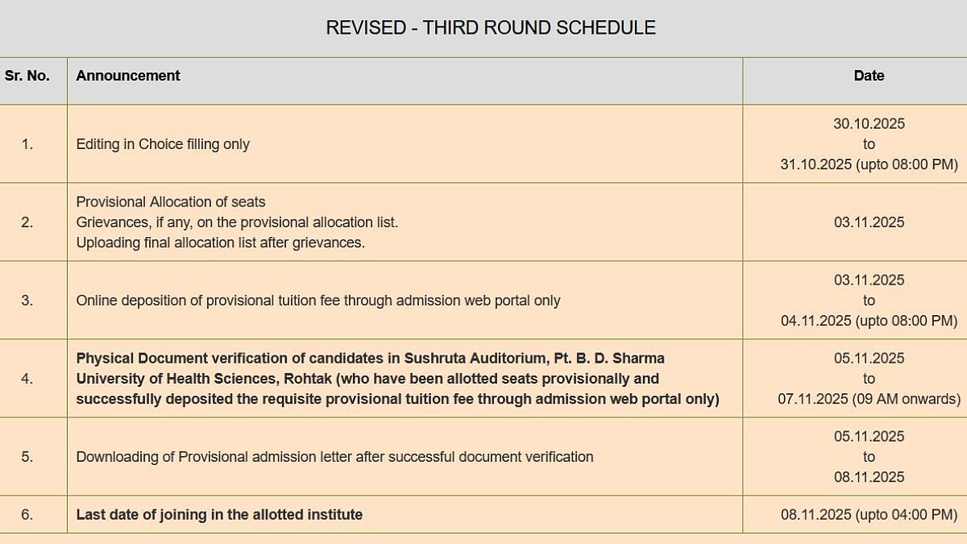Viewport: 967px width, 544px height.
Task: Click the Downloading of Provisional admission letter text
Action: tap(334, 457)
